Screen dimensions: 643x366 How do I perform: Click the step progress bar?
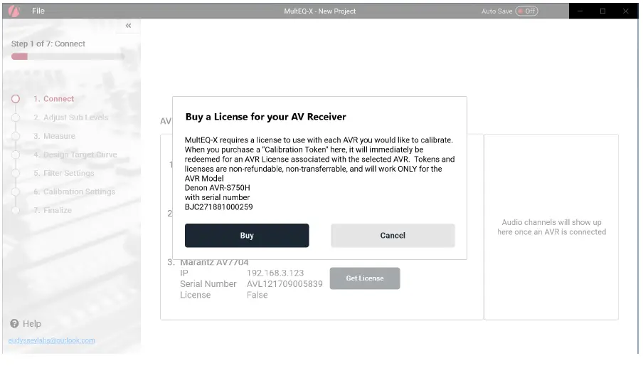click(68, 57)
